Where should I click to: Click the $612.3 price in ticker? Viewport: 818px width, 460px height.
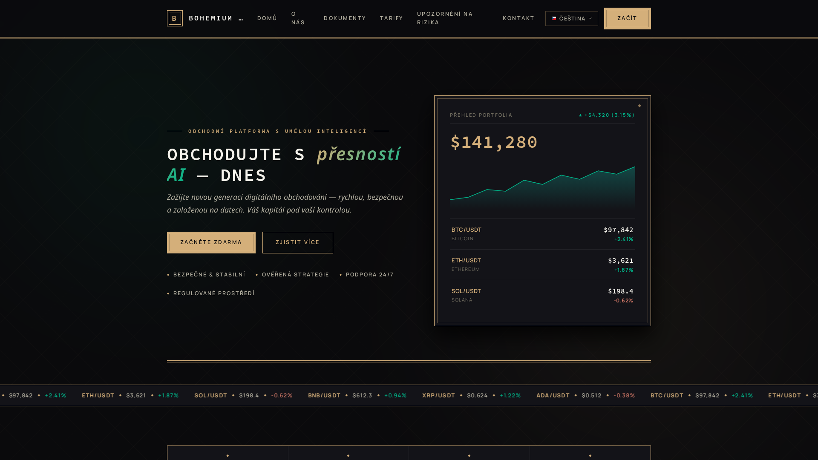(362, 396)
